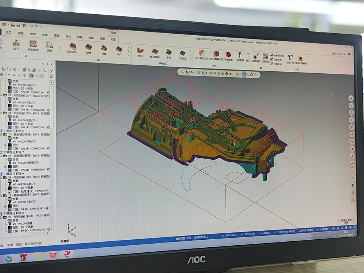Click the Mastercam 2021 taskbar icon
The image size is (364, 273).
tap(67, 254)
